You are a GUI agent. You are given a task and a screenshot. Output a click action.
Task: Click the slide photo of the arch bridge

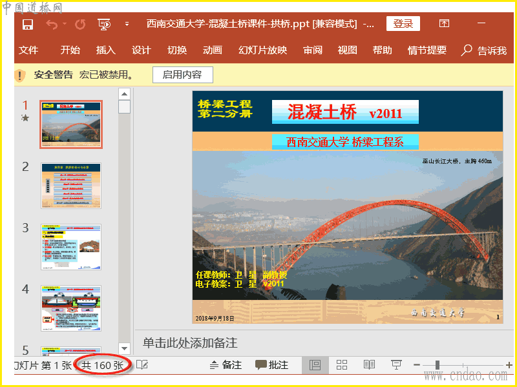tap(348, 225)
